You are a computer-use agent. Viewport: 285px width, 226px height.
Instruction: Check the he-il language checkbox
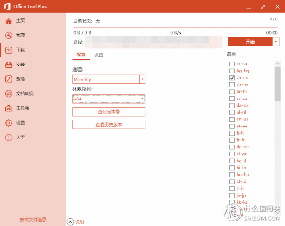click(x=232, y=161)
